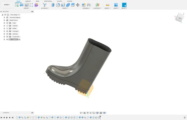Open Display Settings monitor icon

click(97, 113)
